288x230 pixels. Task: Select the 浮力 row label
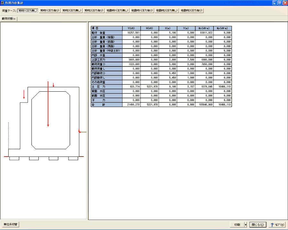107,100
